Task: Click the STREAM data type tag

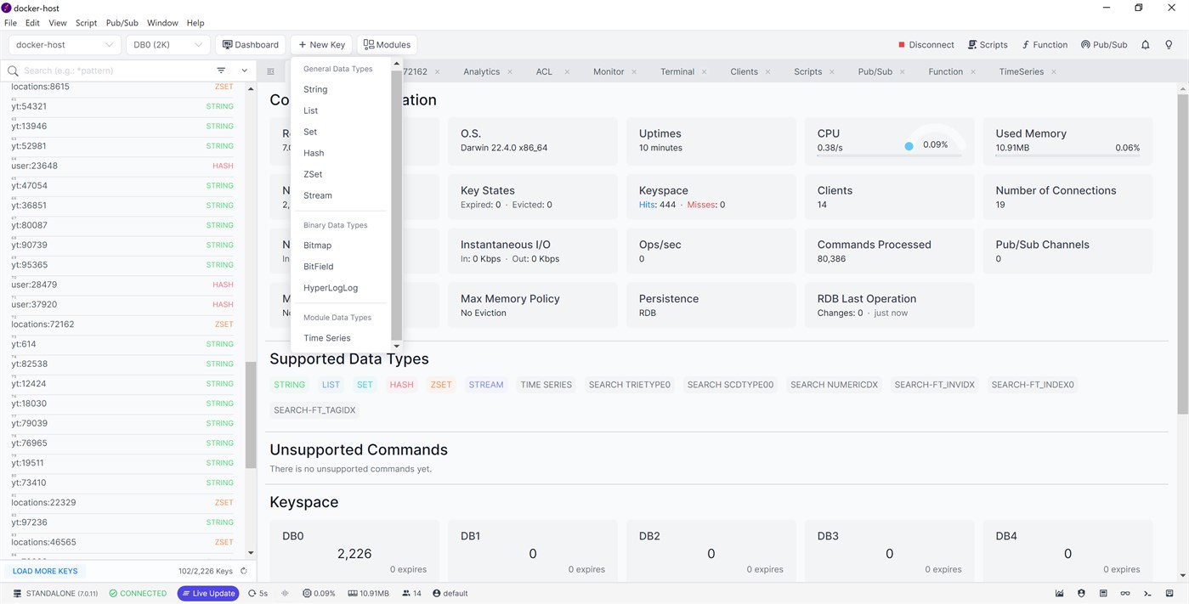Action: pyautogui.click(x=486, y=385)
